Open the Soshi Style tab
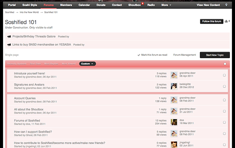The width and height of the screenshot is (235, 148). (x=30, y=5)
